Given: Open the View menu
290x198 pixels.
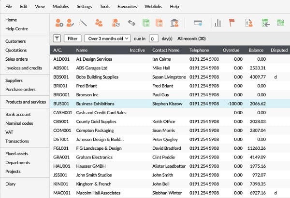Looking at the screenshot, I should 40,6.
